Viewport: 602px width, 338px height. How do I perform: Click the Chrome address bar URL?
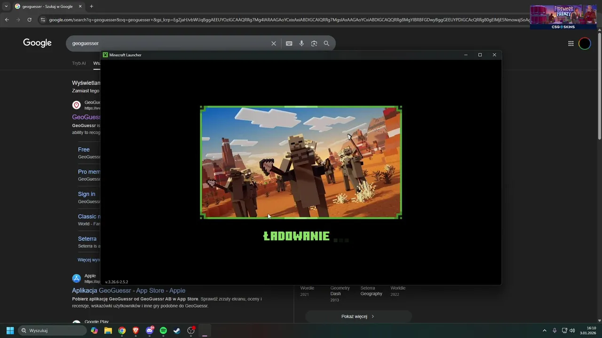pos(289,20)
